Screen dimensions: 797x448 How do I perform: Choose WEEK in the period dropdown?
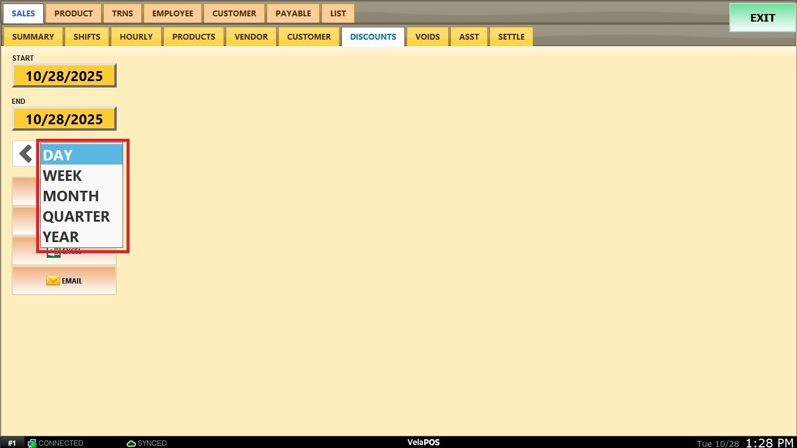point(82,176)
